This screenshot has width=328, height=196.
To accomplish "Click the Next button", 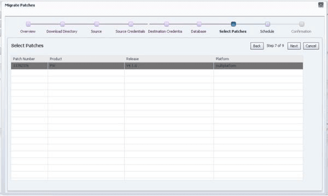I will [x=294, y=46].
